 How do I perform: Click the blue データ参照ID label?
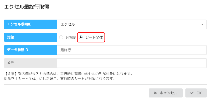click(30, 50)
